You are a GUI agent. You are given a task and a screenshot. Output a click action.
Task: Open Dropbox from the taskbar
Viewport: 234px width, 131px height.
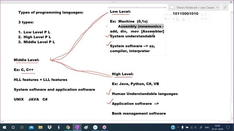pos(50,127)
